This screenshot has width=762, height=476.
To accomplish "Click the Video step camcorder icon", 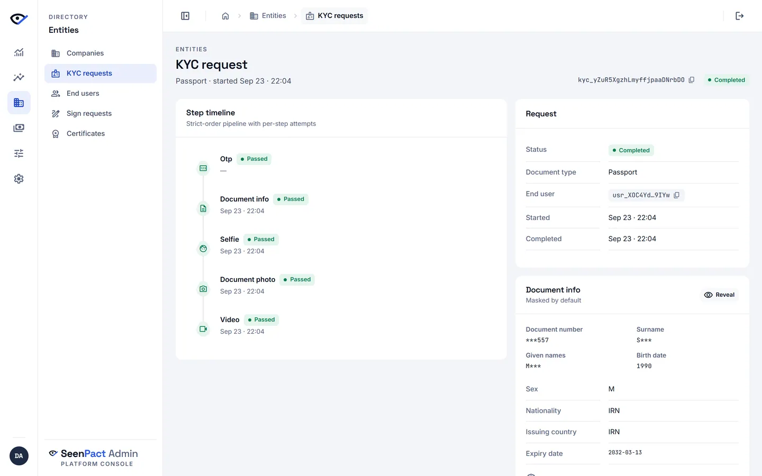I will (203, 329).
